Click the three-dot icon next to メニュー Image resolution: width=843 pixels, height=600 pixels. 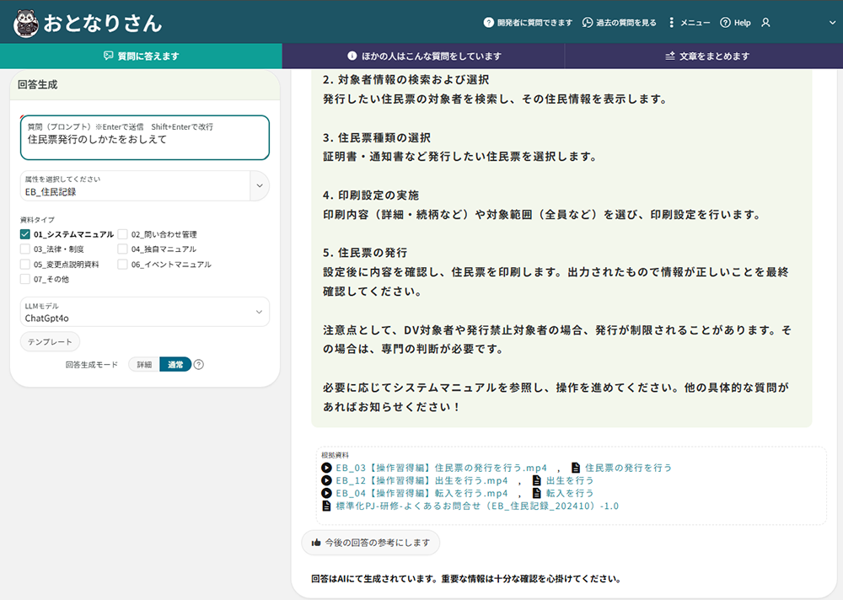click(672, 23)
